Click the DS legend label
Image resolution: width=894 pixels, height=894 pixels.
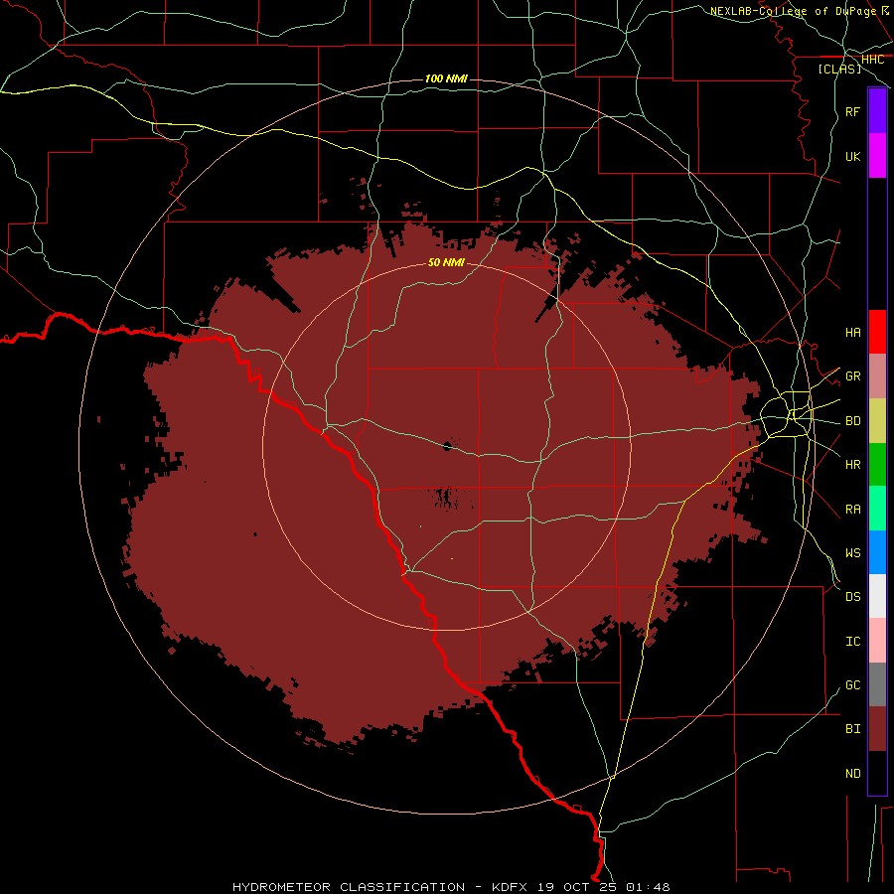852,597
